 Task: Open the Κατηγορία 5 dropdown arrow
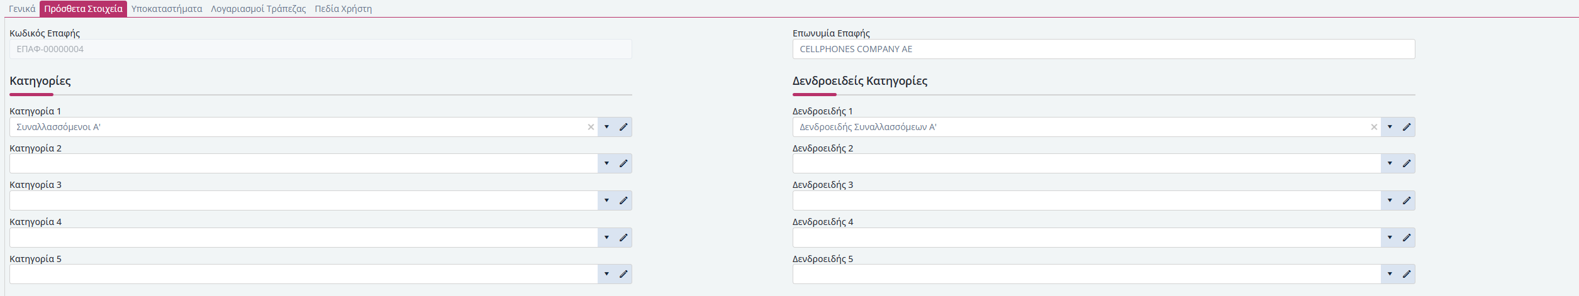pos(606,274)
